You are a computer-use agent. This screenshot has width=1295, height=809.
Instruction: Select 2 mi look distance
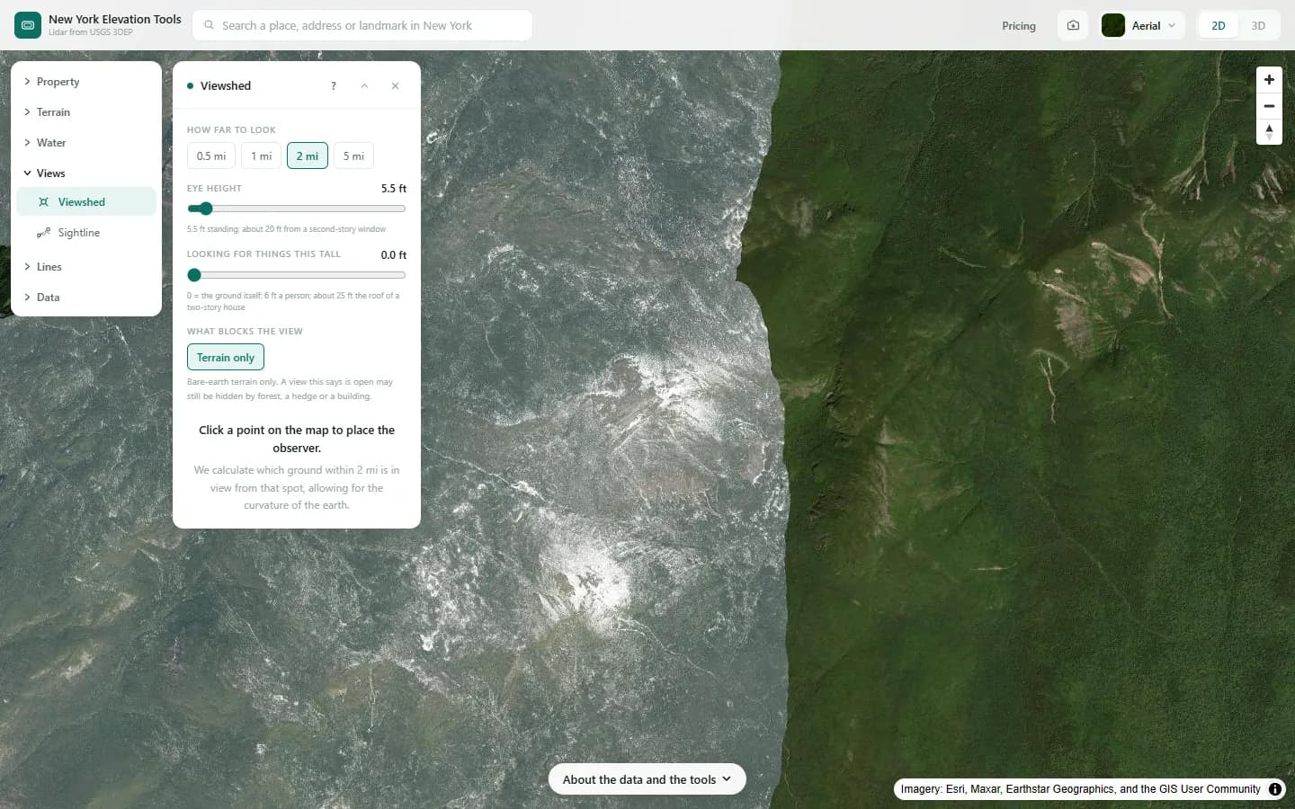pos(308,156)
